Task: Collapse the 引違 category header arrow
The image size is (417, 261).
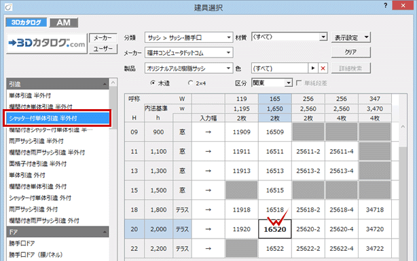Action: 105,84
